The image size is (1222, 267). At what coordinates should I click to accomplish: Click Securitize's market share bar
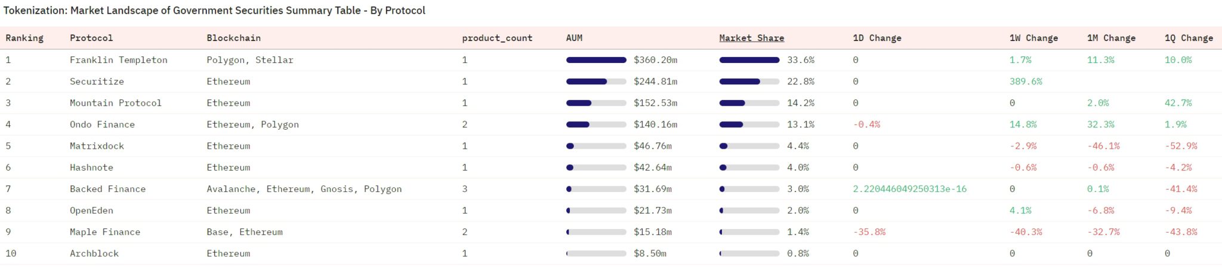coord(749,81)
